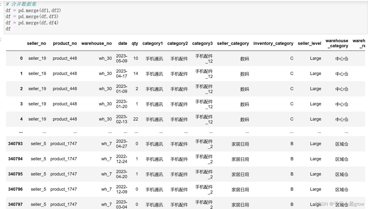Viewport: 368px width, 209px height.
Task: Click Large seller level in row 3
Action: click(316, 104)
